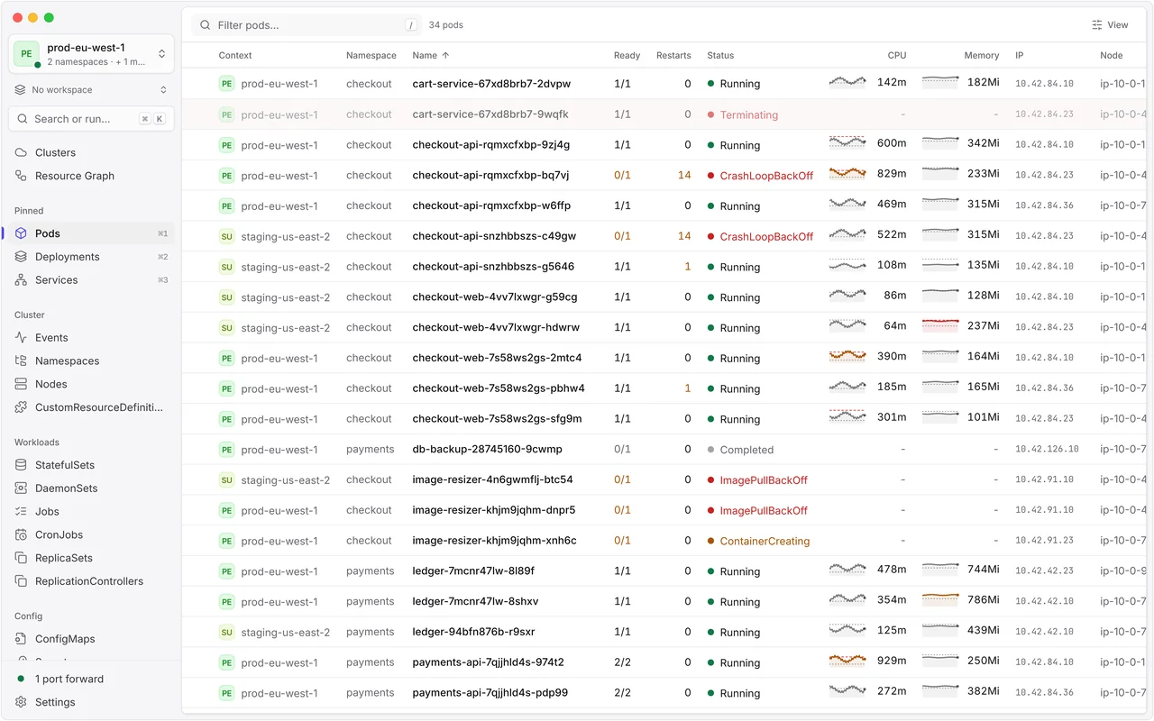Select the Pods cube icon

tap(21, 233)
